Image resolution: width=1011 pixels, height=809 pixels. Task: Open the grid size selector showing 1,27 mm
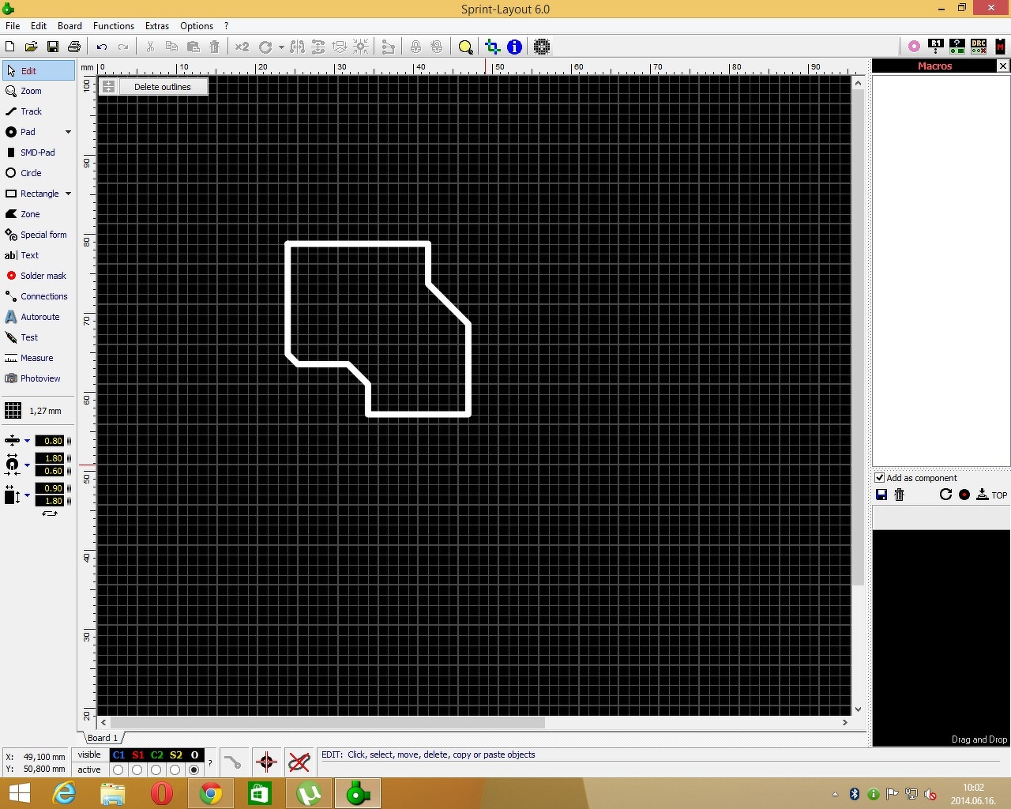pyautogui.click(x=35, y=411)
